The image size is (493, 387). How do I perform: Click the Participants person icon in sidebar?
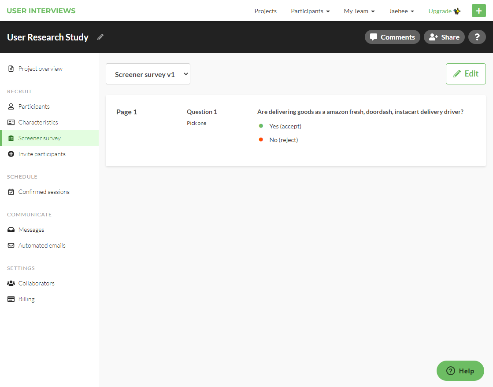click(11, 106)
